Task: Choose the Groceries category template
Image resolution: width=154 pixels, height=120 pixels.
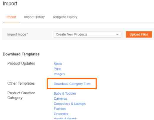Action: click(61, 114)
